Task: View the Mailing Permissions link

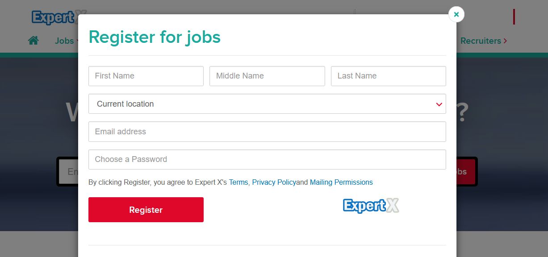Action: tap(341, 182)
